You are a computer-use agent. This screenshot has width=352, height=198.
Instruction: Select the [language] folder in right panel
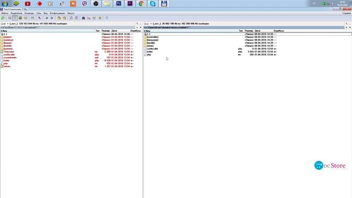pos(153,40)
